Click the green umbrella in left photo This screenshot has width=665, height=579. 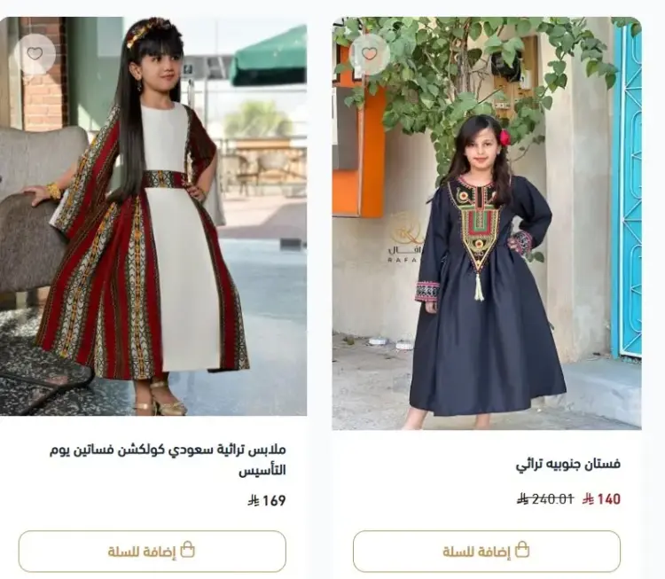tap(269, 59)
